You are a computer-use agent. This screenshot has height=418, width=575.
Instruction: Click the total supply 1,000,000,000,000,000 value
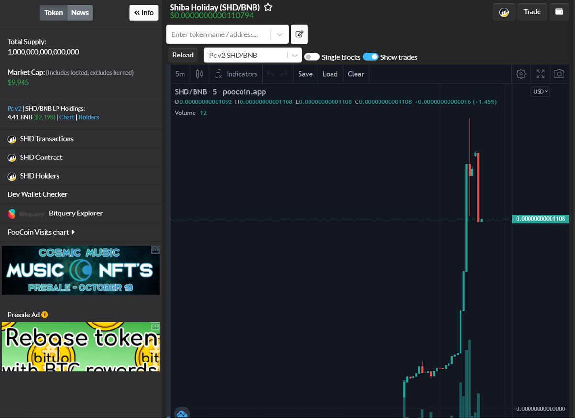(x=43, y=52)
